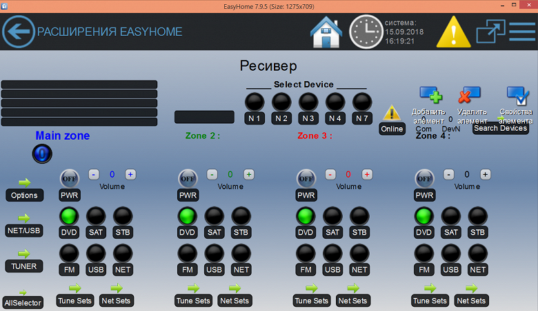The image size is (538, 311).
Task: Open Zone 2 Tune Sets
Action: pyautogui.click(x=193, y=301)
